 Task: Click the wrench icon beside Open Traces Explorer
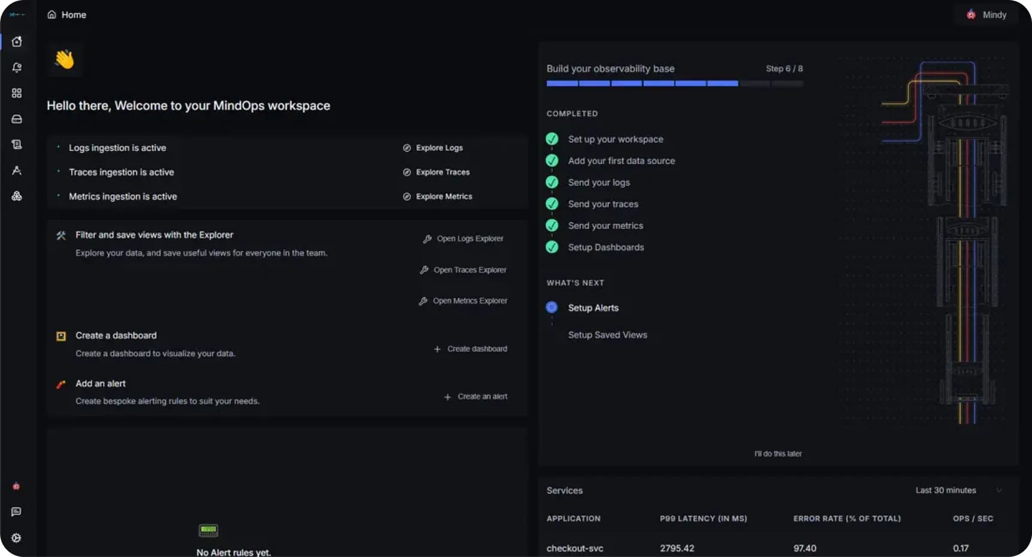point(424,270)
